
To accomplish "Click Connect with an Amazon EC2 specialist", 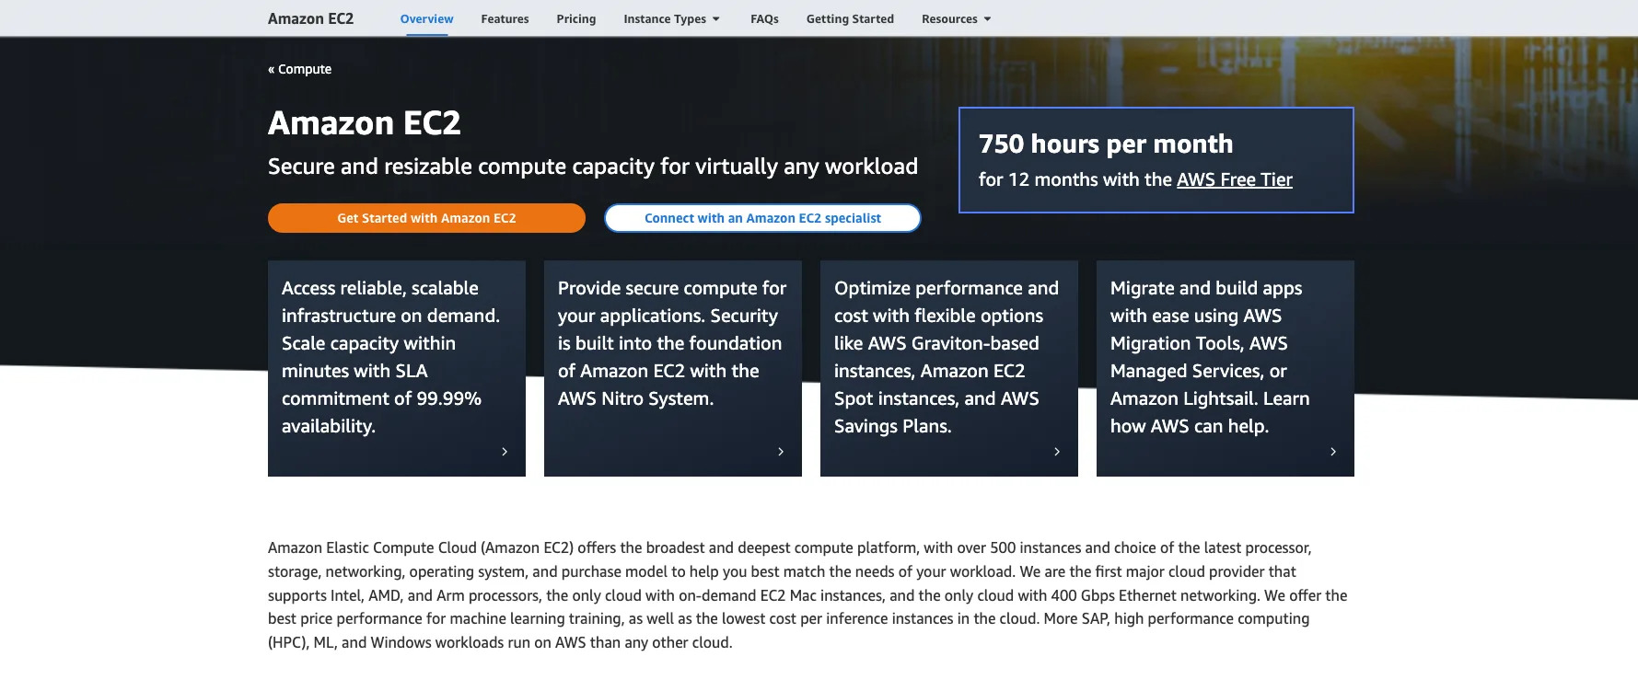I will tap(762, 218).
